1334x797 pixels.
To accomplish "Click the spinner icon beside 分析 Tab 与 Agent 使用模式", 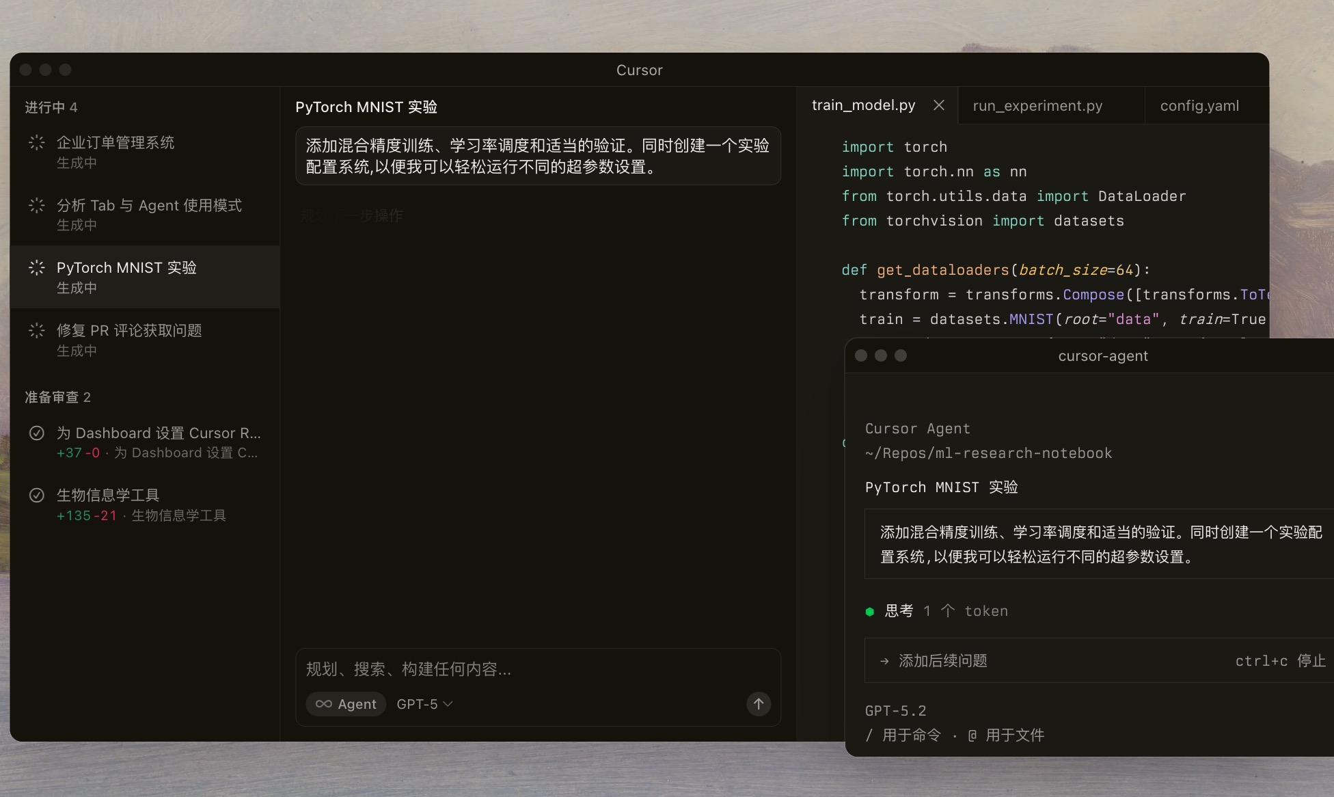I will [36, 205].
